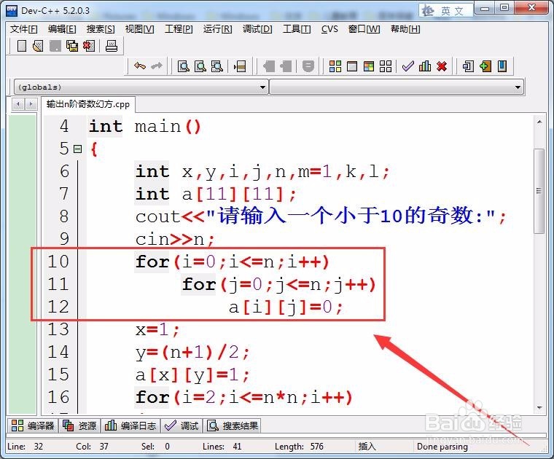Expand the (globals) class dropdown
554x459 pixels.
pyautogui.click(x=262, y=87)
